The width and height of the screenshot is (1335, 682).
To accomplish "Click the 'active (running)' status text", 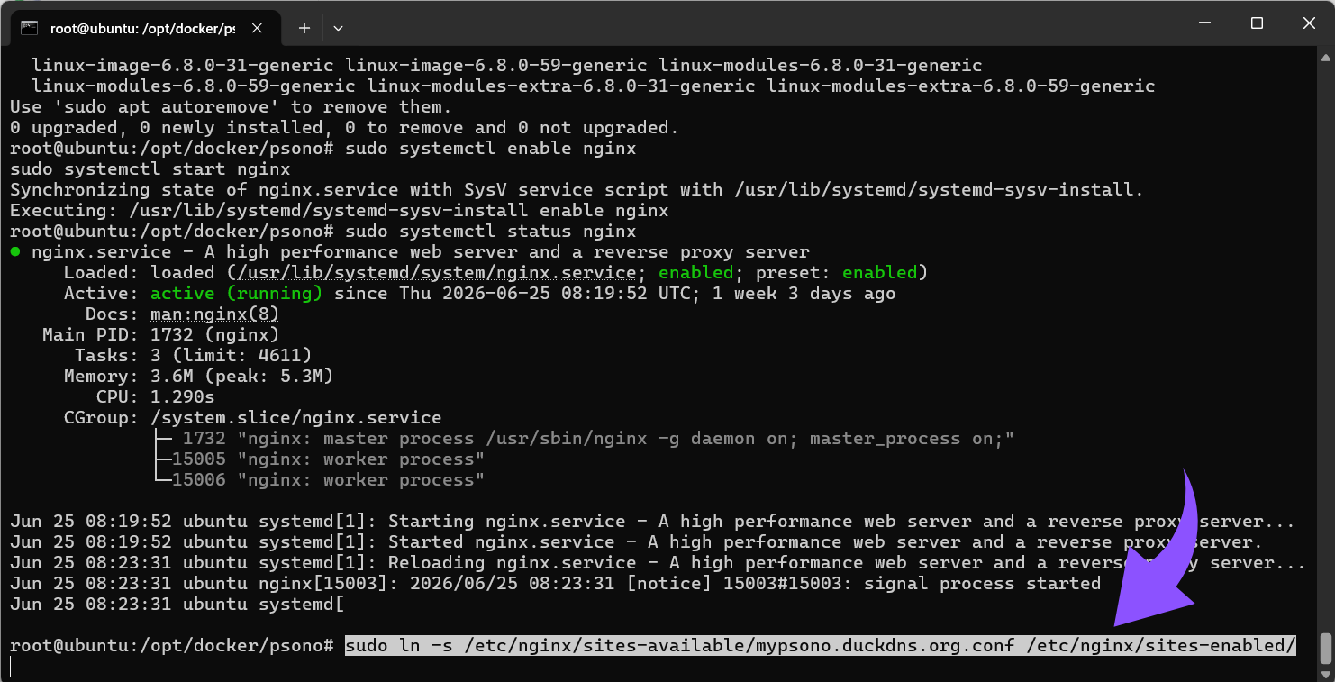I will tap(236, 293).
